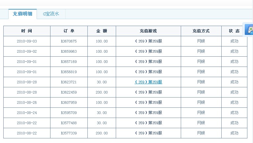
Task: Click the 状态 column header
Action: tap(234, 31)
